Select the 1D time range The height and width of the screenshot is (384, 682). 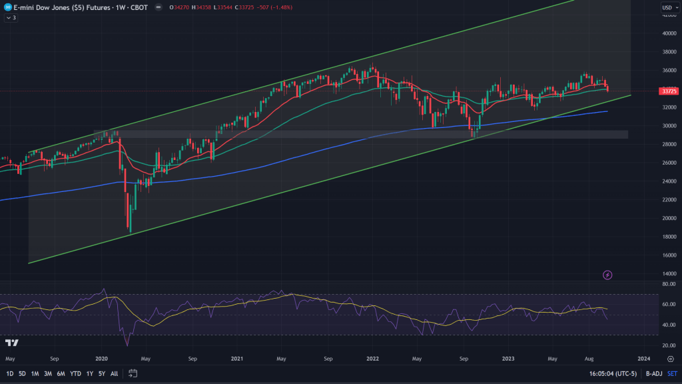coord(10,373)
